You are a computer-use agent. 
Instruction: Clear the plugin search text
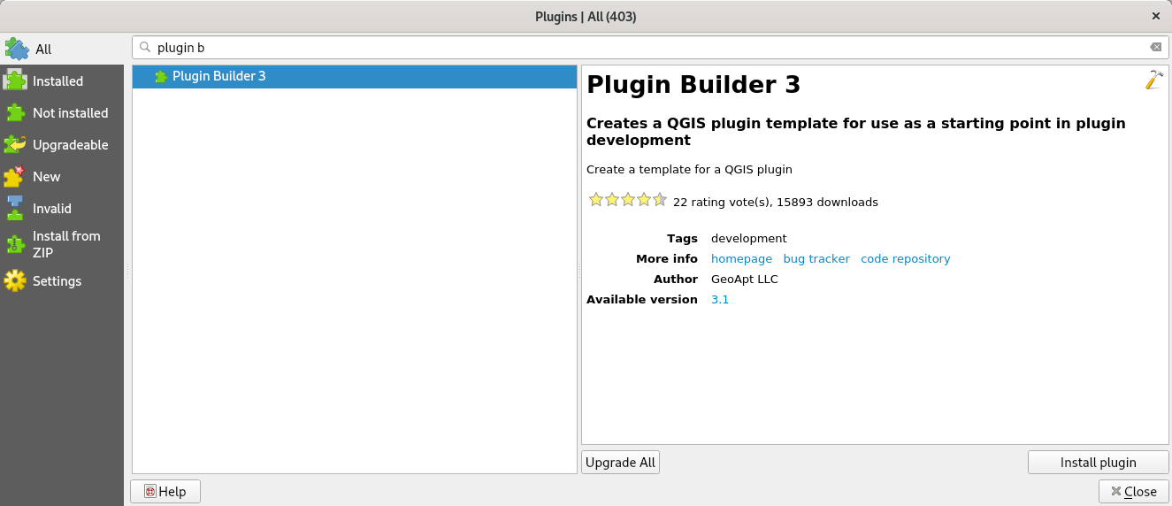click(x=1155, y=47)
